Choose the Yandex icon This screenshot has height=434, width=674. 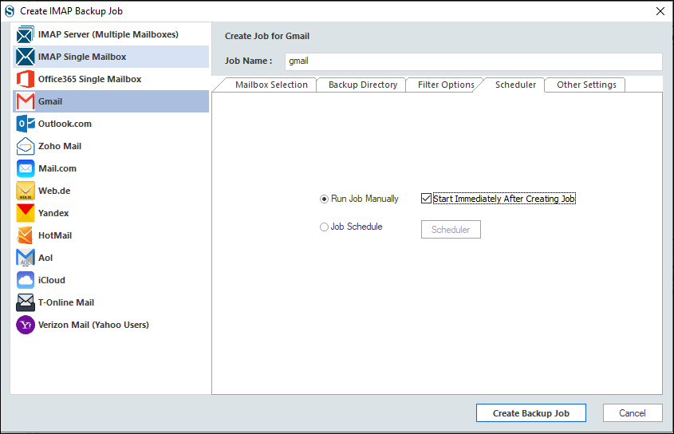click(26, 213)
